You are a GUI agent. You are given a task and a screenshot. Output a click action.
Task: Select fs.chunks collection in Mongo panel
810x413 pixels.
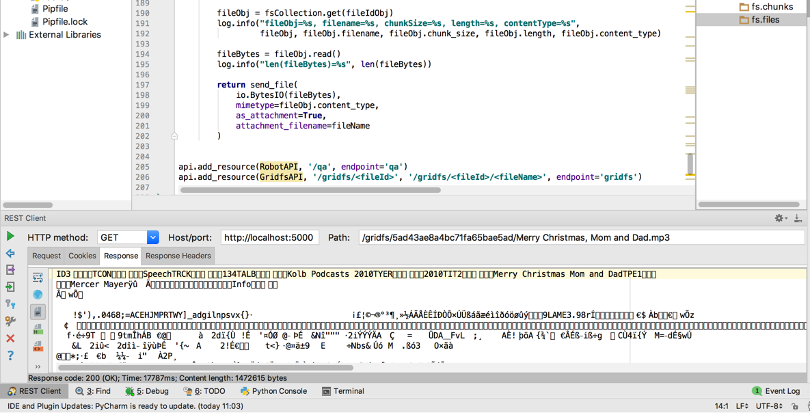click(772, 7)
